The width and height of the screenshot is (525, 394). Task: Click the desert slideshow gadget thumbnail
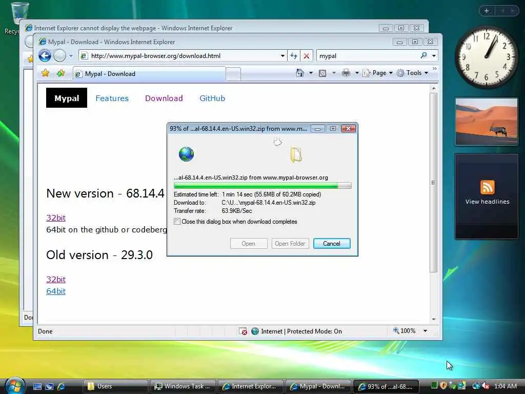click(486, 122)
